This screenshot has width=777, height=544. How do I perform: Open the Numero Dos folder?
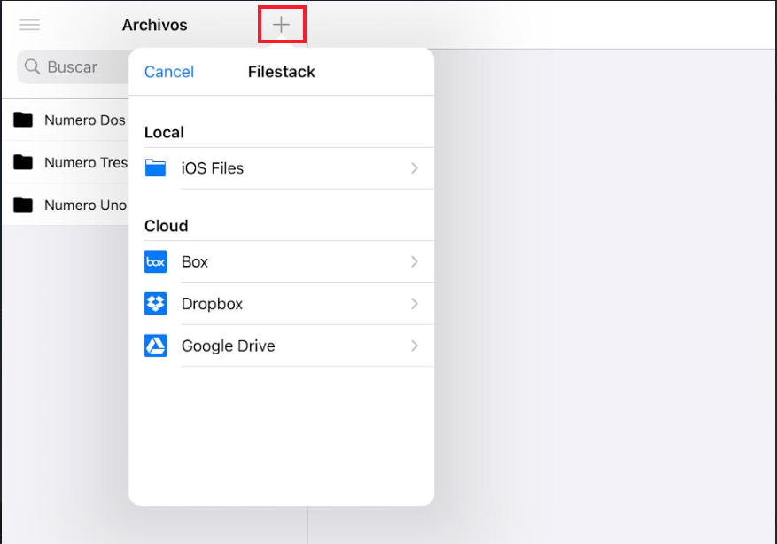point(66,120)
